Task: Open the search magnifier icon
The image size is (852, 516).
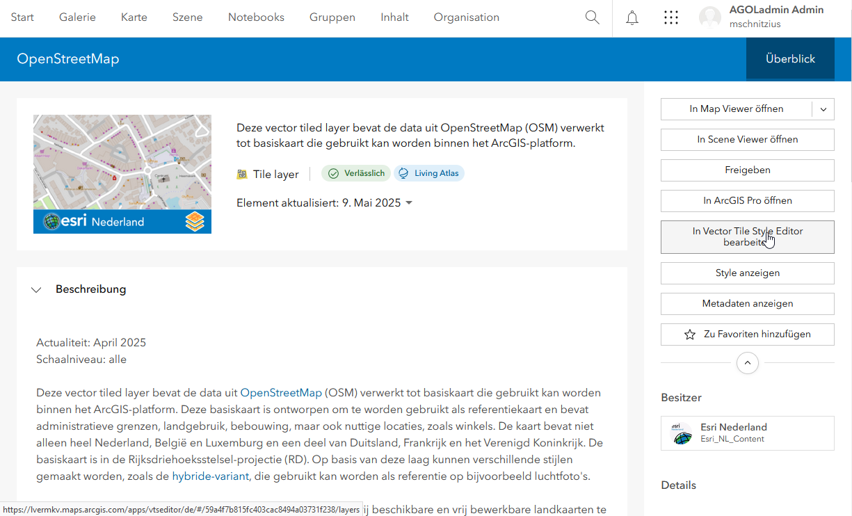Action: 593,17
